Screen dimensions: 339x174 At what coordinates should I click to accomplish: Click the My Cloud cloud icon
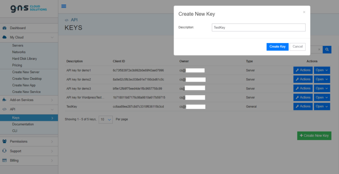coord(4,37)
